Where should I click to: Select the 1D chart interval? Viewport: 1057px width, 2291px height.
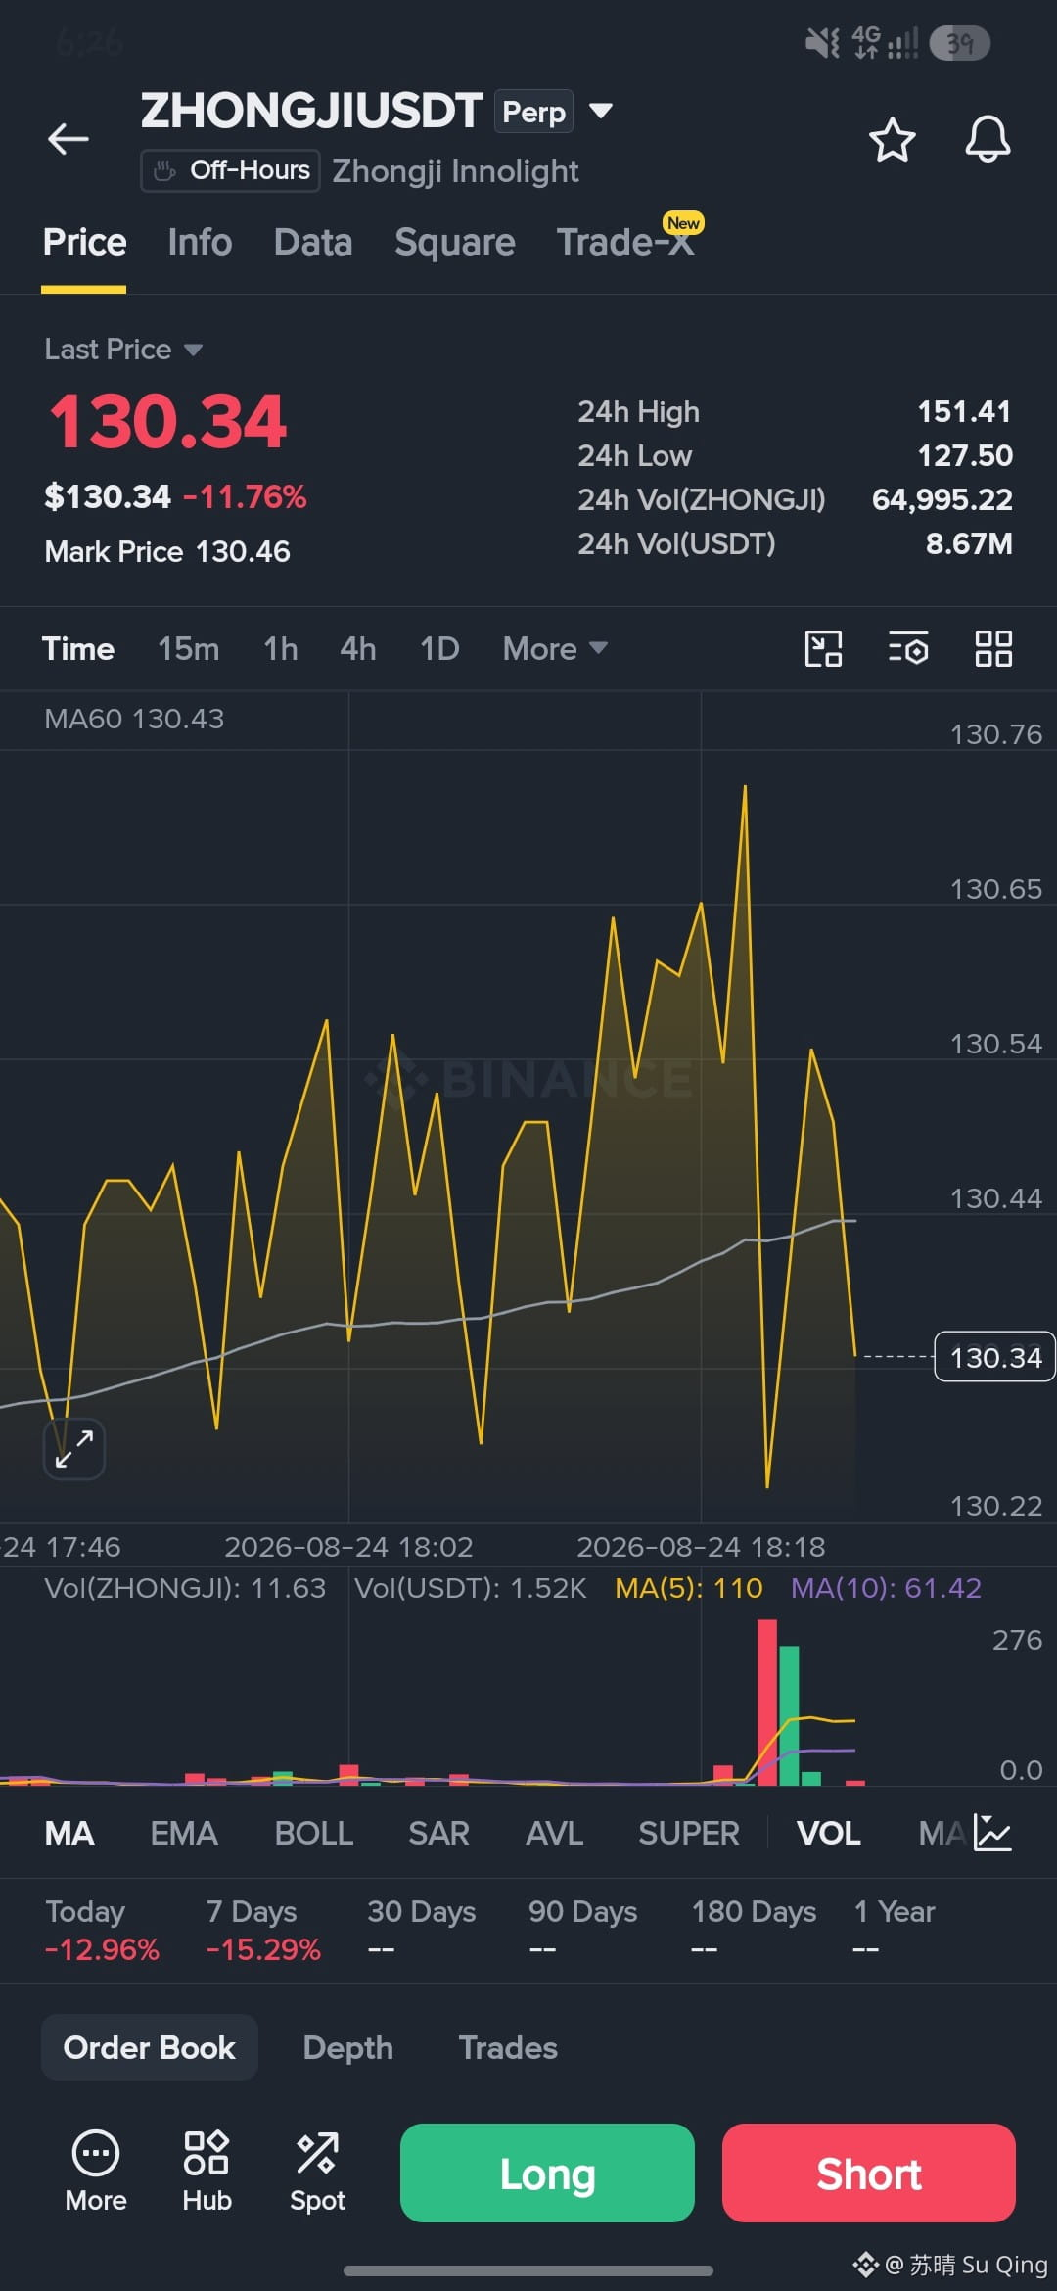(439, 648)
